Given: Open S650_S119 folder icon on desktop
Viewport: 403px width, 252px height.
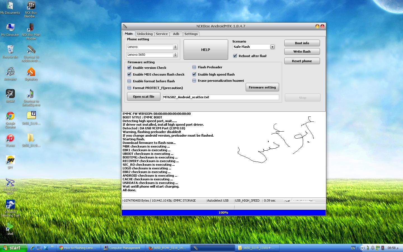Looking at the screenshot, I should 31,140.
